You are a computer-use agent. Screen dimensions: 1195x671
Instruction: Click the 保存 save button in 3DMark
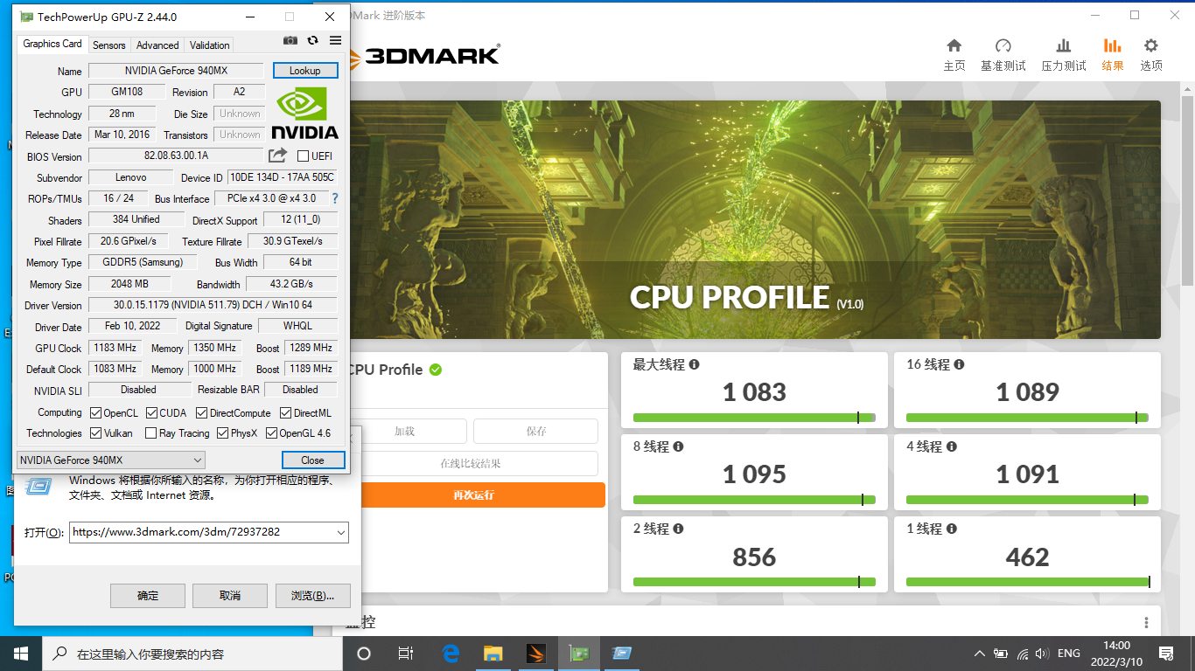click(536, 432)
